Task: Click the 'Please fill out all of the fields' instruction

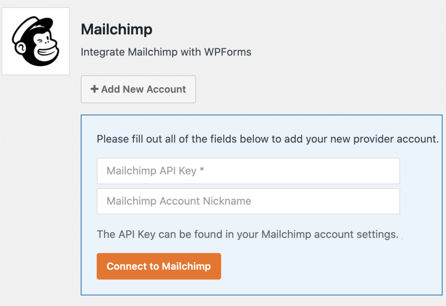Action: (x=268, y=140)
